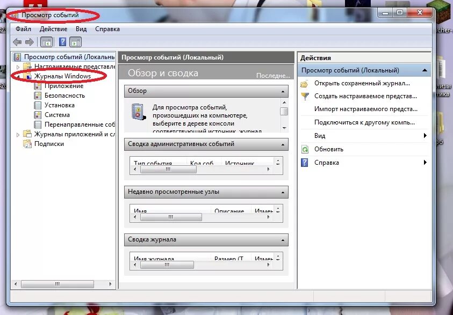The image size is (453, 315).
Task: Click the Back arrow in the toolbar
Action: [x=17, y=42]
